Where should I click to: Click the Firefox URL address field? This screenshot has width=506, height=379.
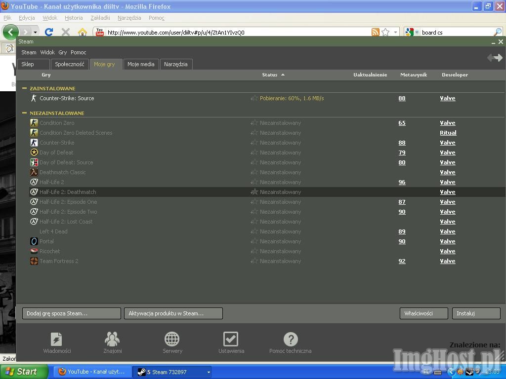pyautogui.click(x=238, y=32)
